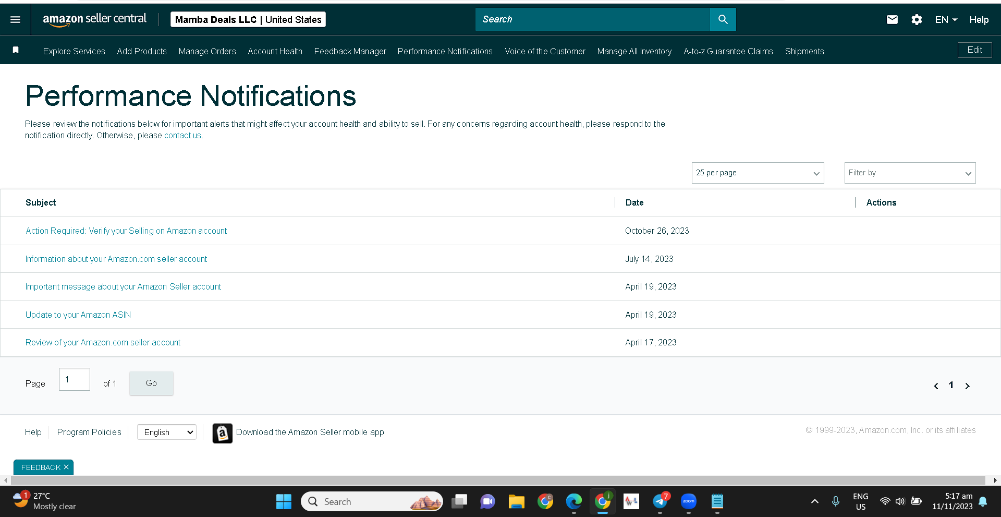Open the clock showing 5:17 am
This screenshot has height=517, width=1001.
[953, 501]
